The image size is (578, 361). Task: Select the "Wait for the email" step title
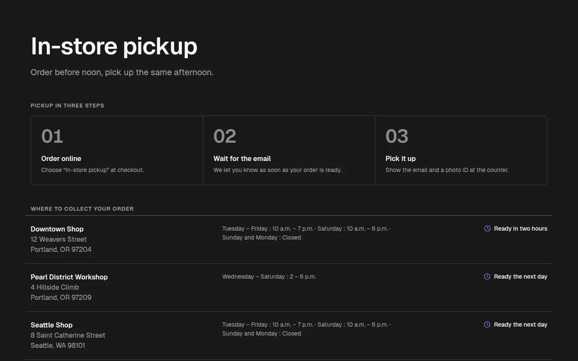(x=242, y=158)
